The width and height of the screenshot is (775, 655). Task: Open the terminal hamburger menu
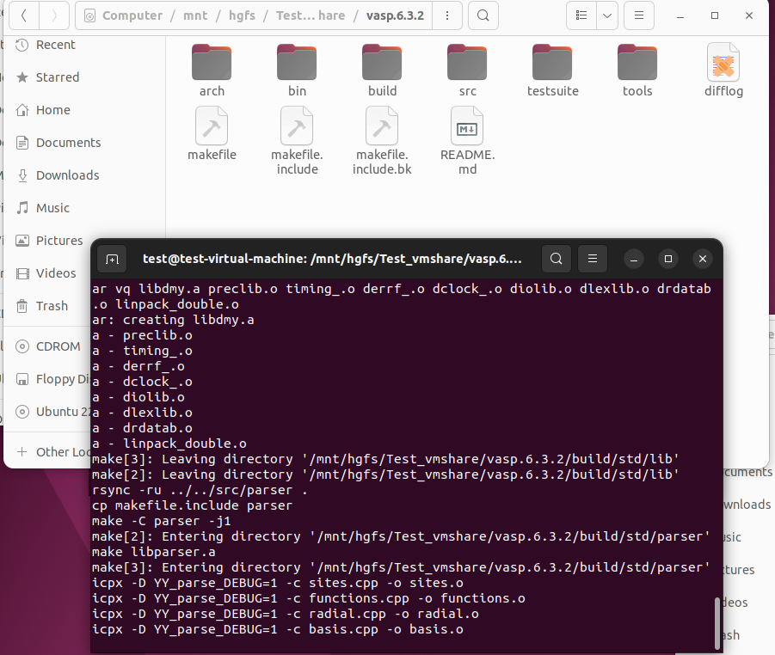coord(593,259)
